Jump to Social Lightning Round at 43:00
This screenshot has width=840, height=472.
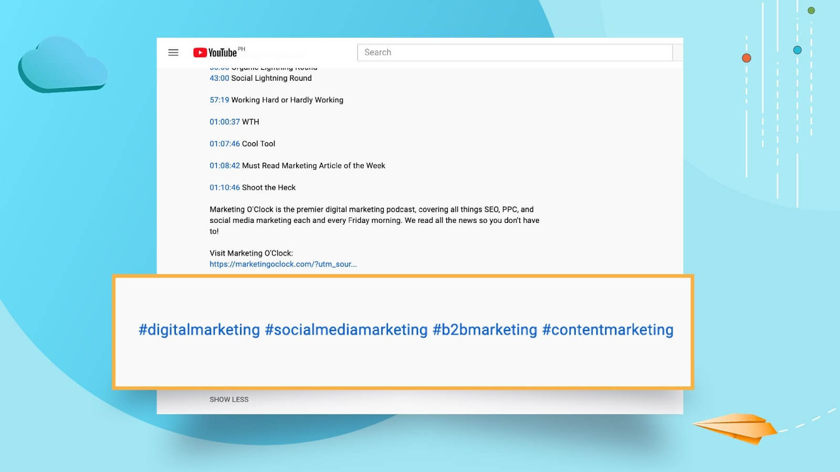pyautogui.click(x=219, y=78)
